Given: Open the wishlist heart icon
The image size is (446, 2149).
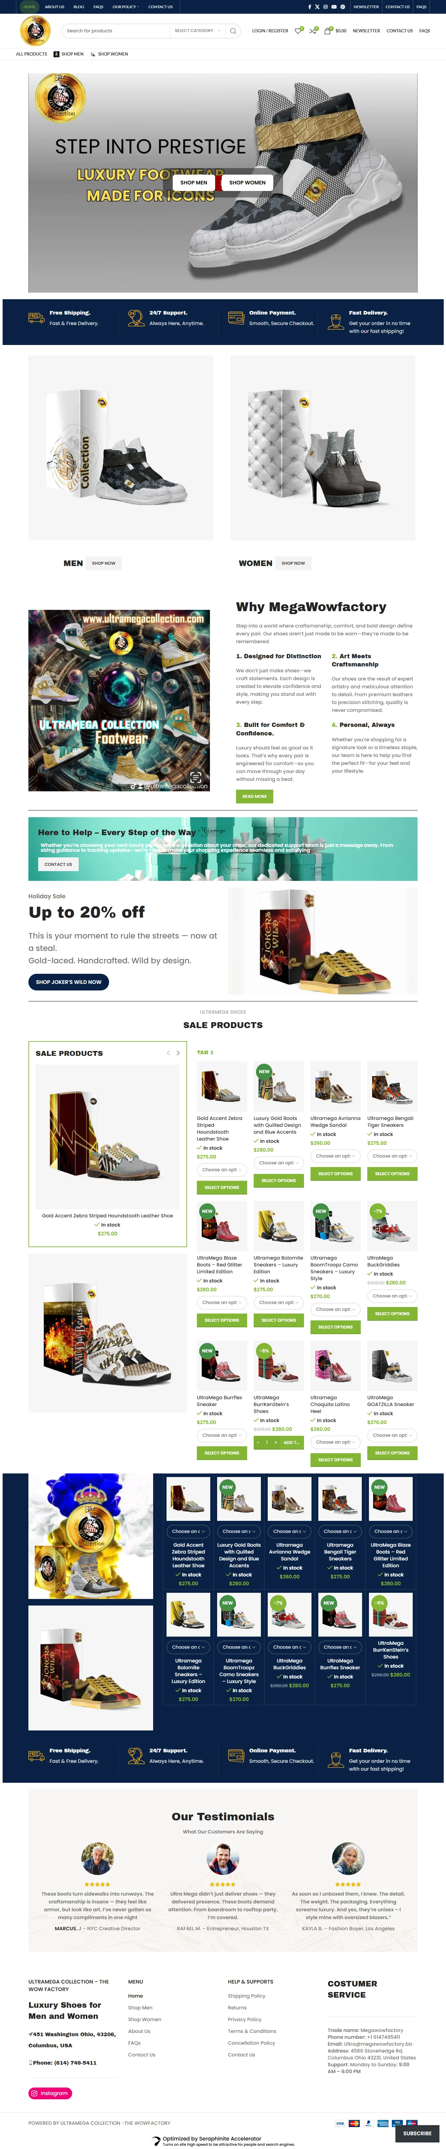Looking at the screenshot, I should click(x=298, y=31).
